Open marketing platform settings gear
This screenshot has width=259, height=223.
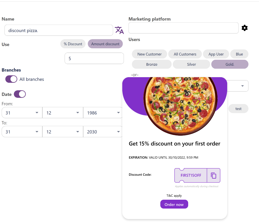[245, 28]
